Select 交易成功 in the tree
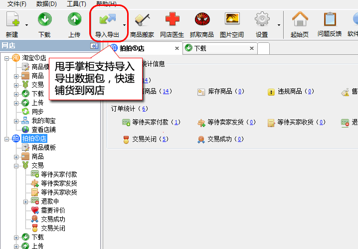Viewport: 358px width, 249px height. point(53,219)
